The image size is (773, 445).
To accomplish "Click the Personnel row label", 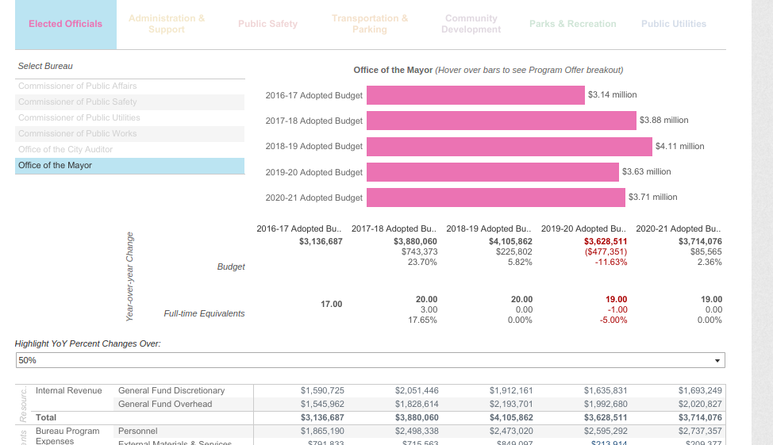I will 137,432.
